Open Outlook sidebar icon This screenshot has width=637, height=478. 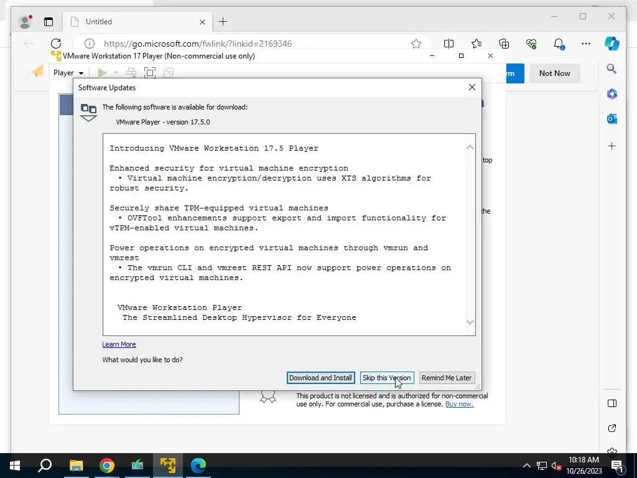612,119
